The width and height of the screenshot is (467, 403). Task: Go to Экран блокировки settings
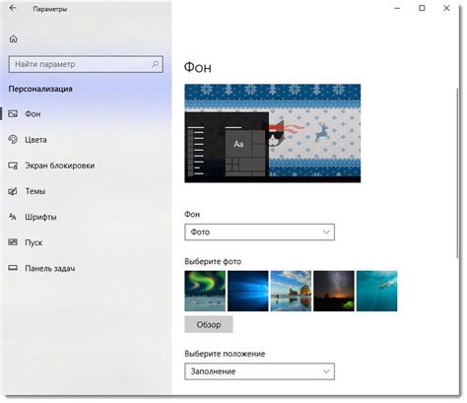point(60,166)
